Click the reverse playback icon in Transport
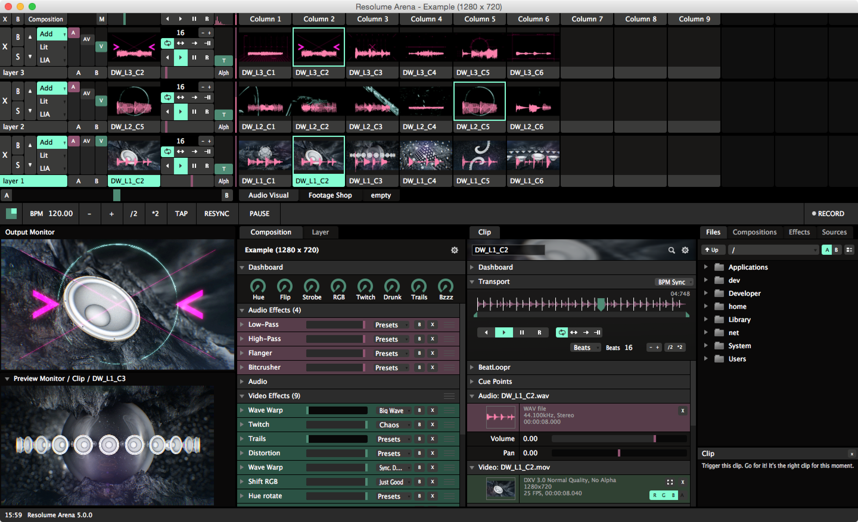858x522 pixels. tap(485, 332)
